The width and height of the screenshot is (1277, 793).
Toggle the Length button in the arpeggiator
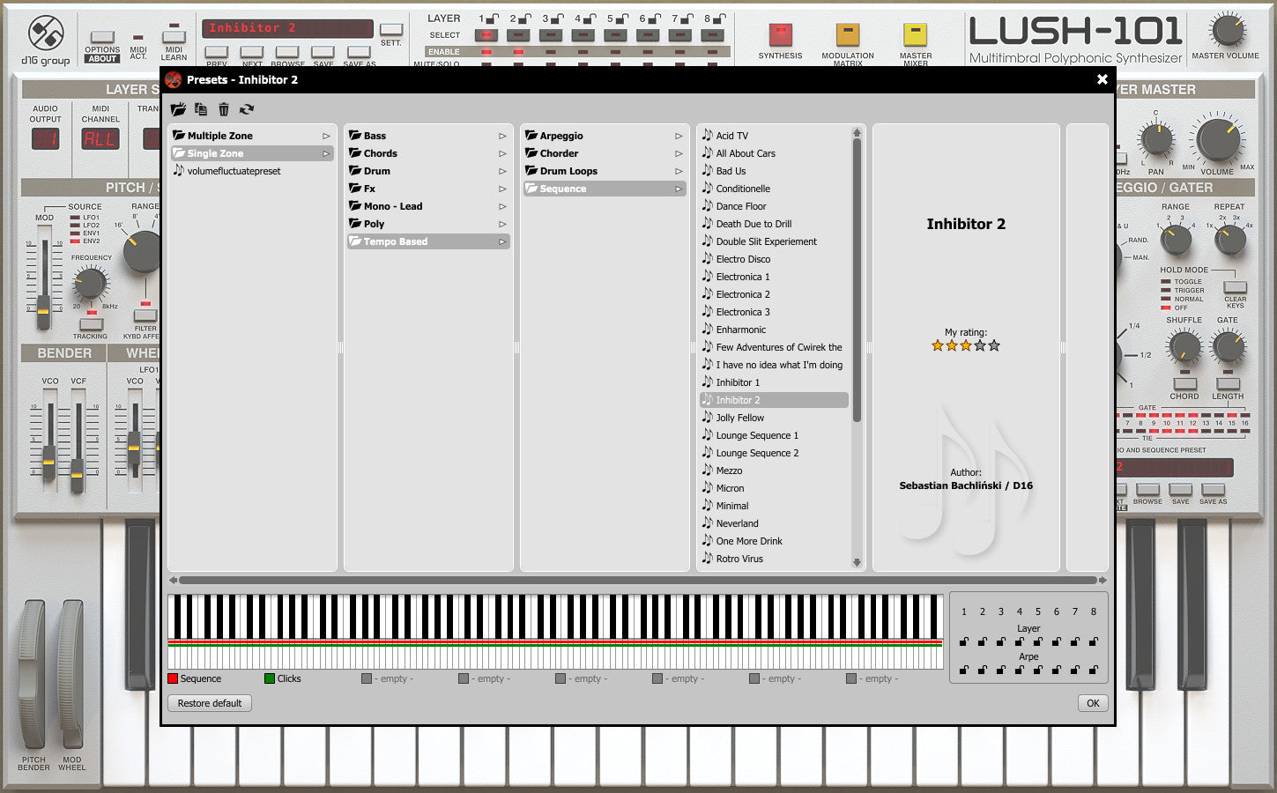pyautogui.click(x=1228, y=384)
